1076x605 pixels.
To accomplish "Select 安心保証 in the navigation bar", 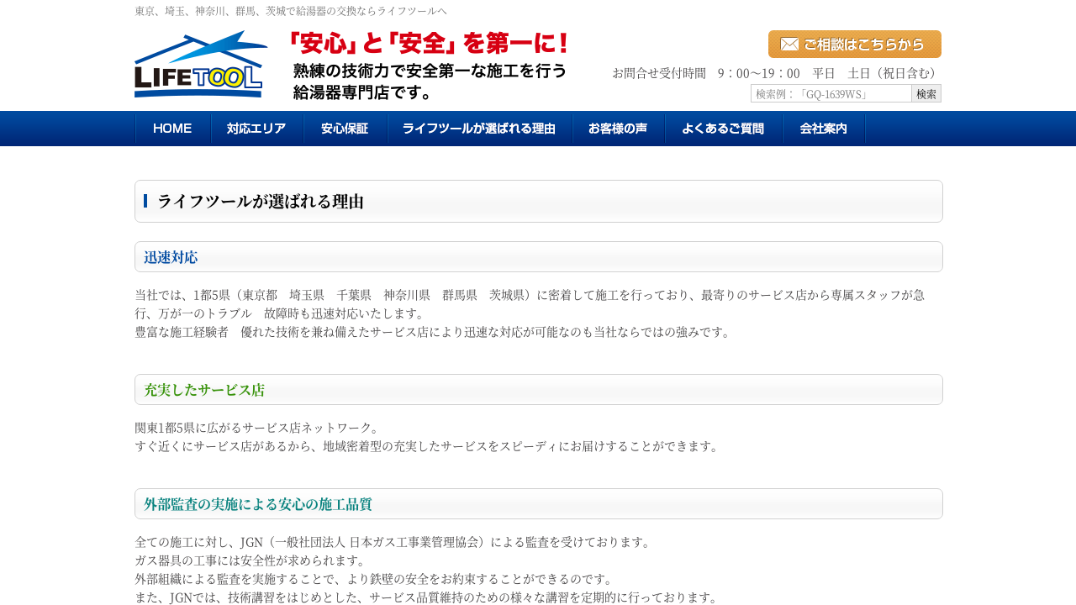I will point(345,129).
